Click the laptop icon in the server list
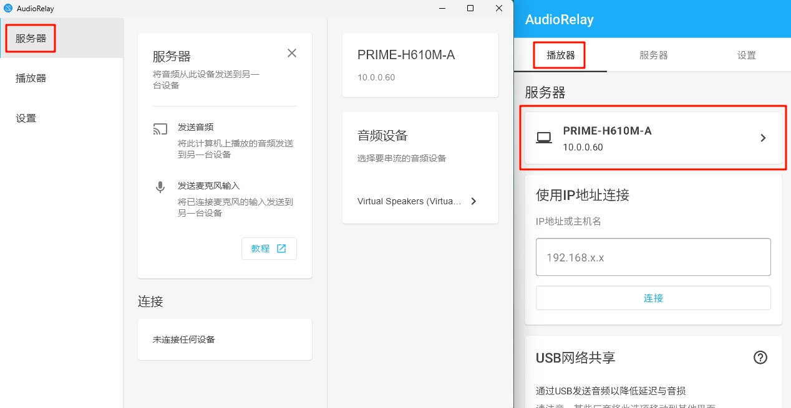The height and width of the screenshot is (408, 791). point(544,138)
